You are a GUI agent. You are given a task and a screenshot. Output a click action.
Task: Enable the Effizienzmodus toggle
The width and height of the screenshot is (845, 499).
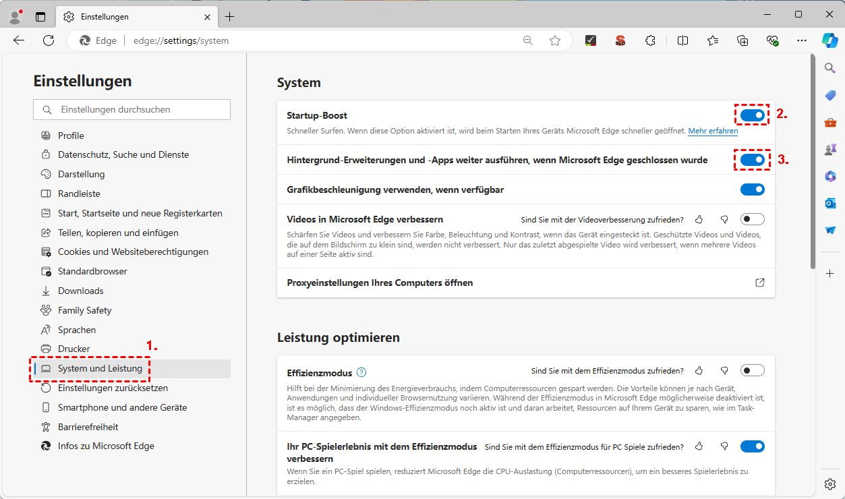tap(752, 370)
